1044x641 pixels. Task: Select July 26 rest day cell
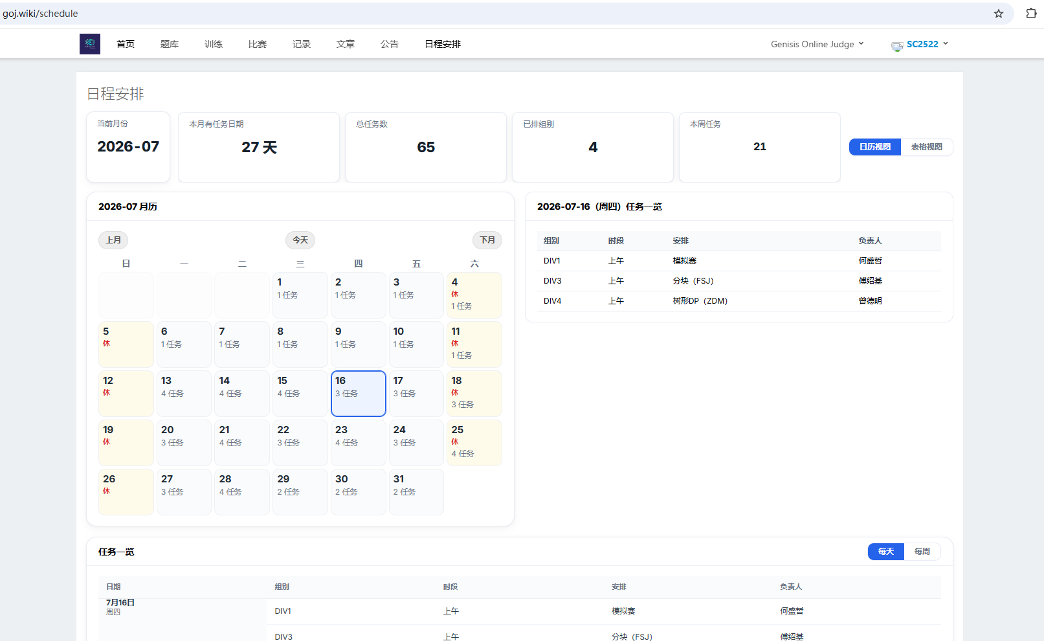click(x=126, y=492)
